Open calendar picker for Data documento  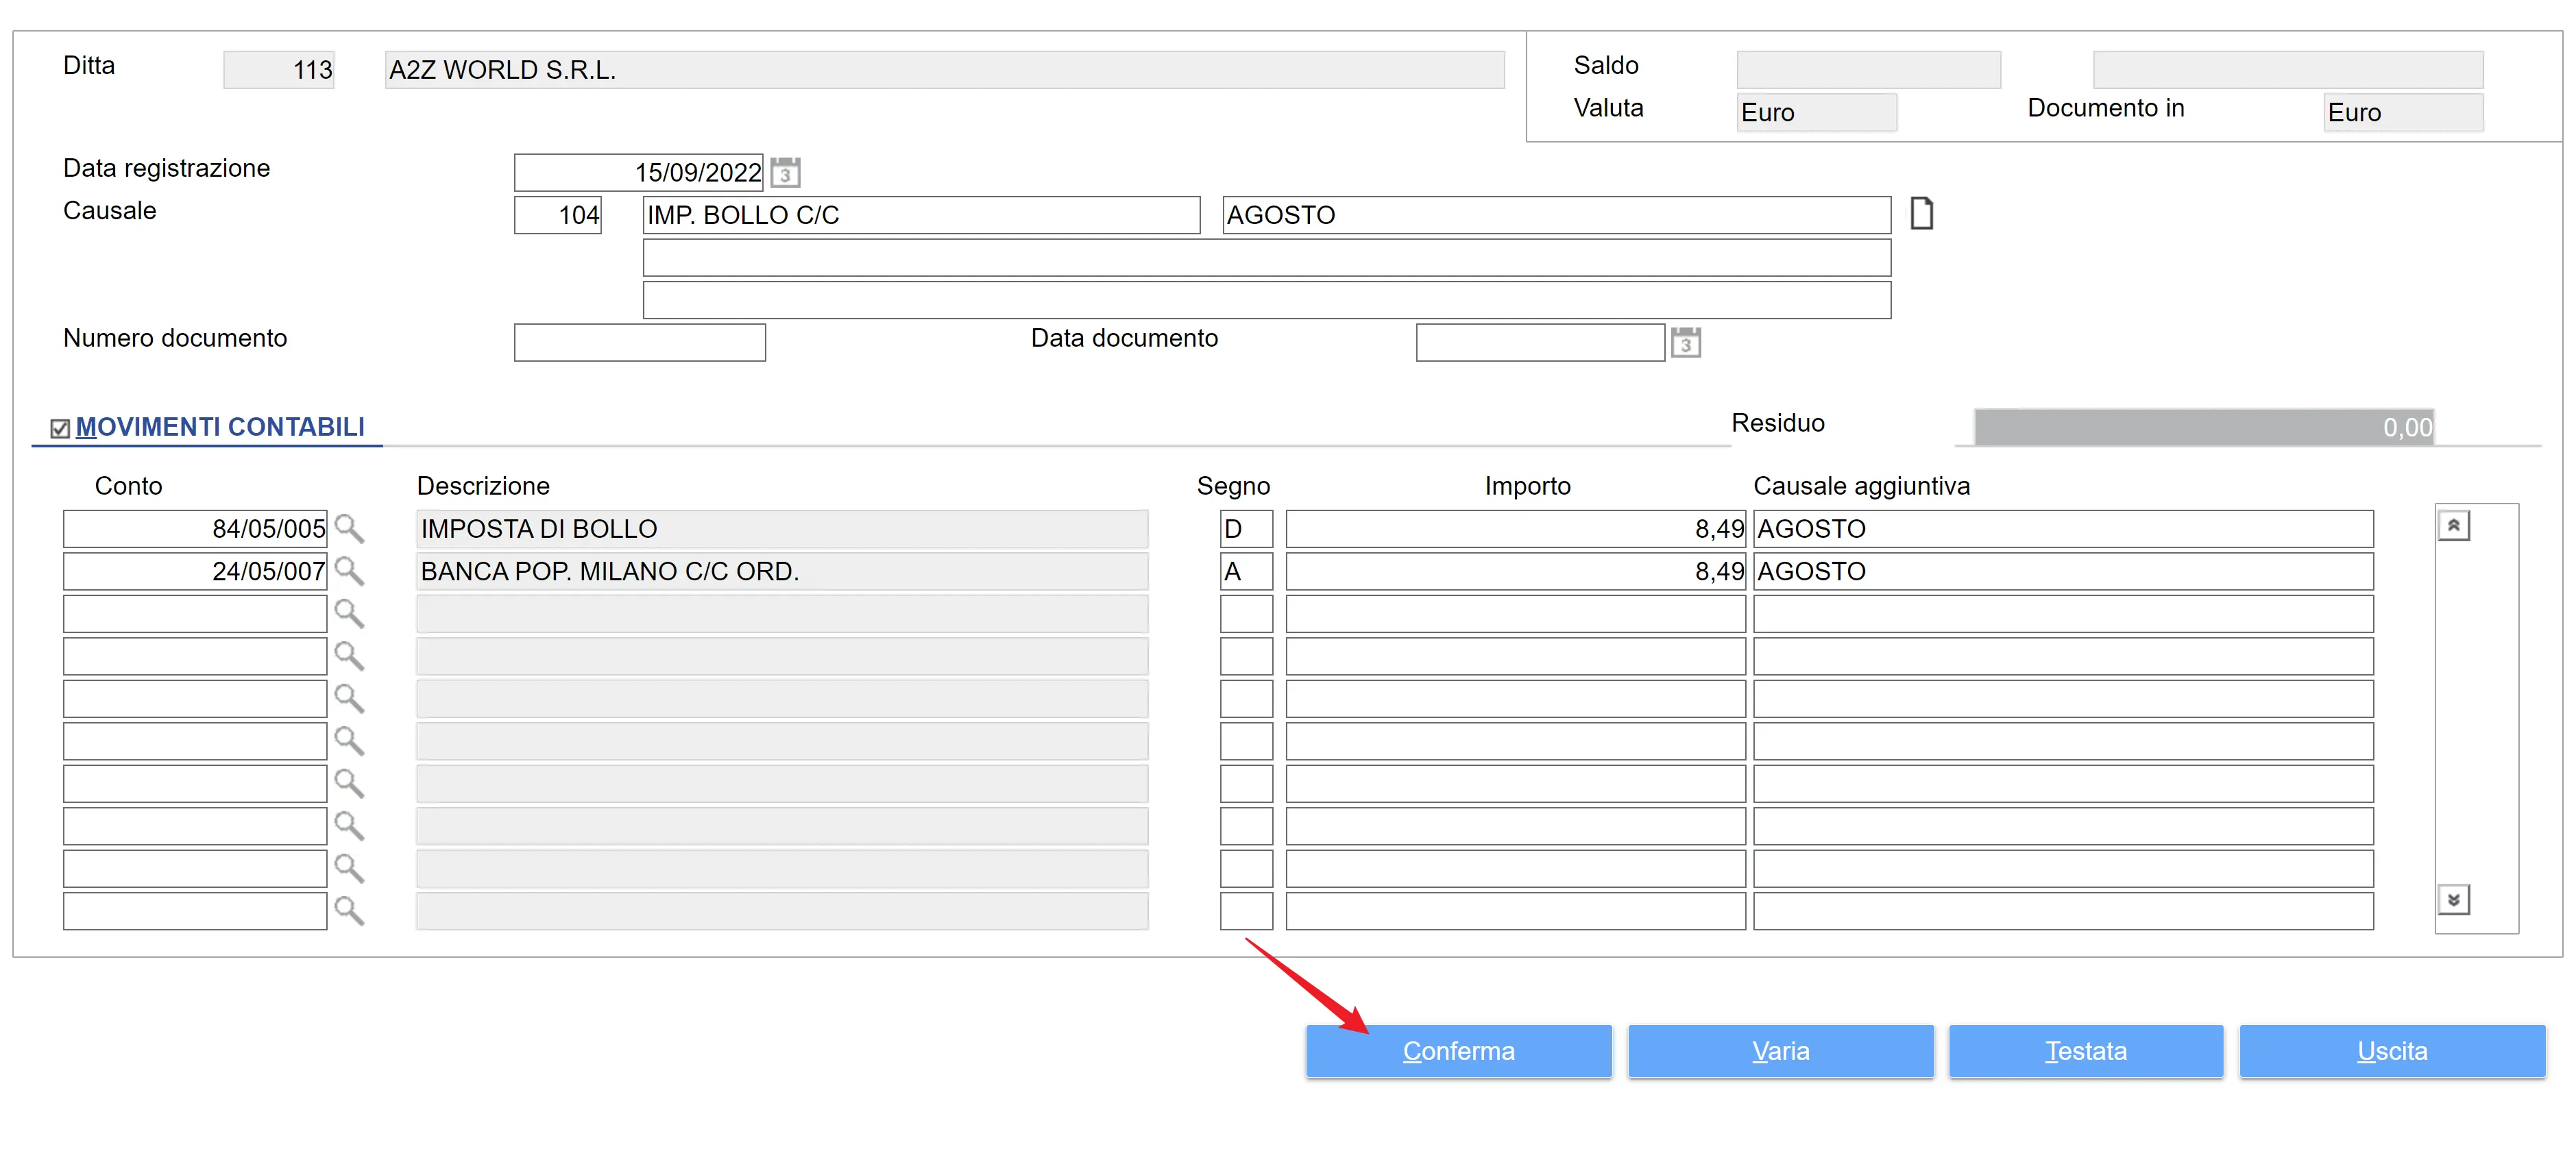pos(1685,343)
